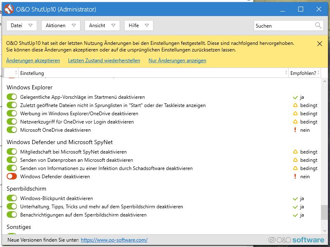This screenshot has width=330, height=247.
Task: Select the Sperrbildschirm section heading
Action: [26, 189]
